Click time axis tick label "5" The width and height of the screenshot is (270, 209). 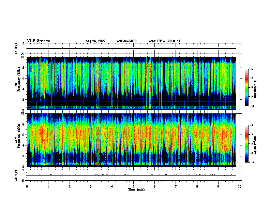tap(133, 186)
